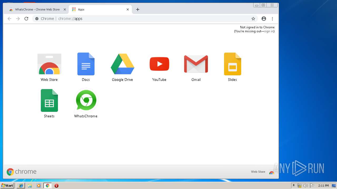Open a new tab with plus button

138,9
